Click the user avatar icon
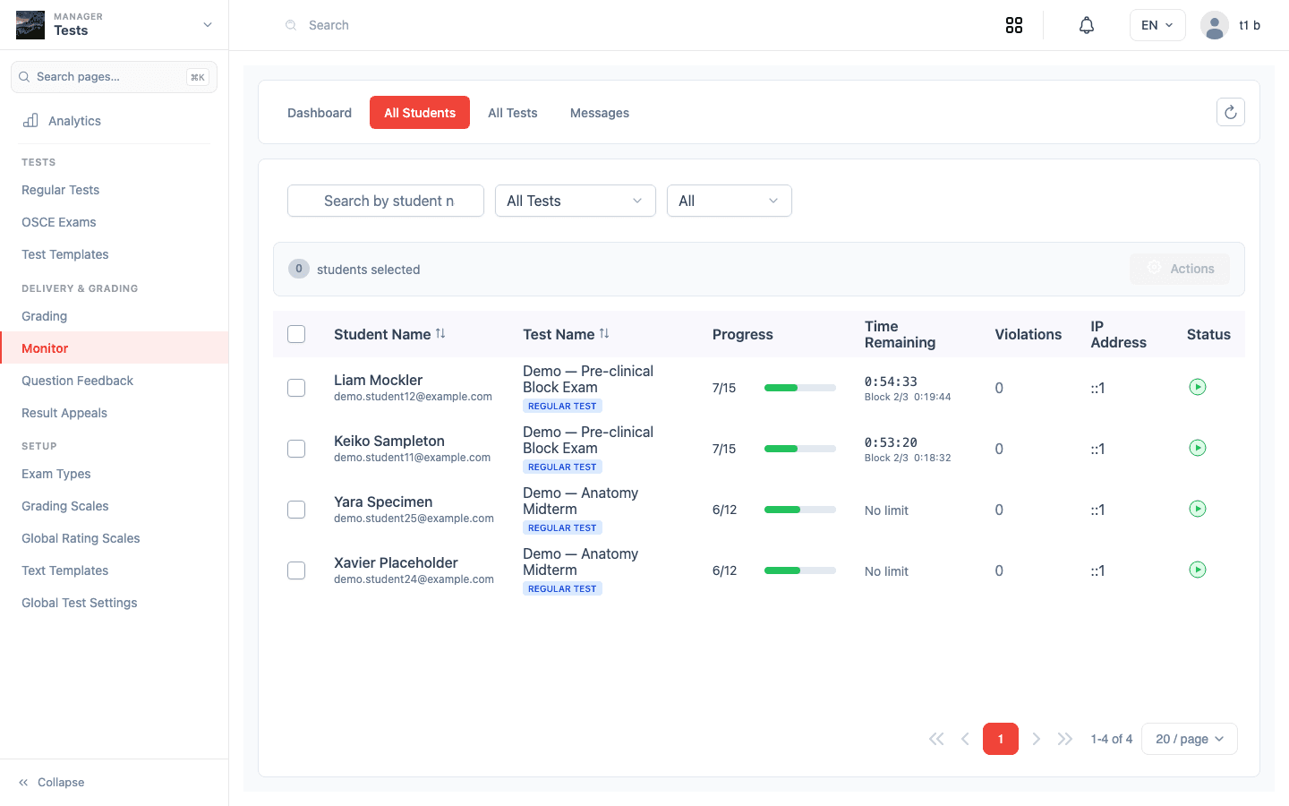The width and height of the screenshot is (1289, 806). coord(1215,25)
